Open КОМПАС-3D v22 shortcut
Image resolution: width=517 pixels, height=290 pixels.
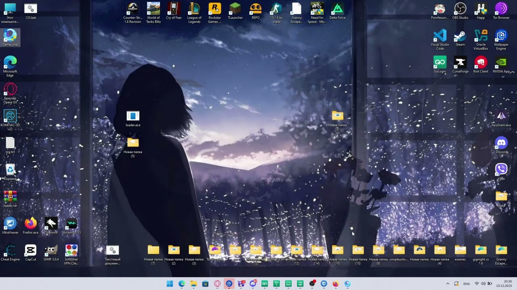[10, 120]
